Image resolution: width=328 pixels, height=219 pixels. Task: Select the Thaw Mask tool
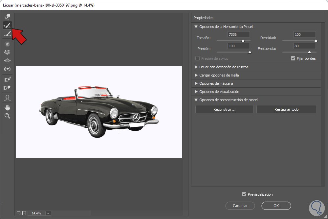[x=7, y=88]
